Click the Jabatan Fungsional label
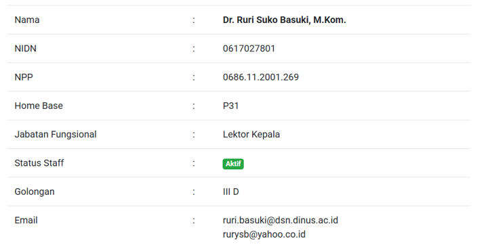 point(56,134)
